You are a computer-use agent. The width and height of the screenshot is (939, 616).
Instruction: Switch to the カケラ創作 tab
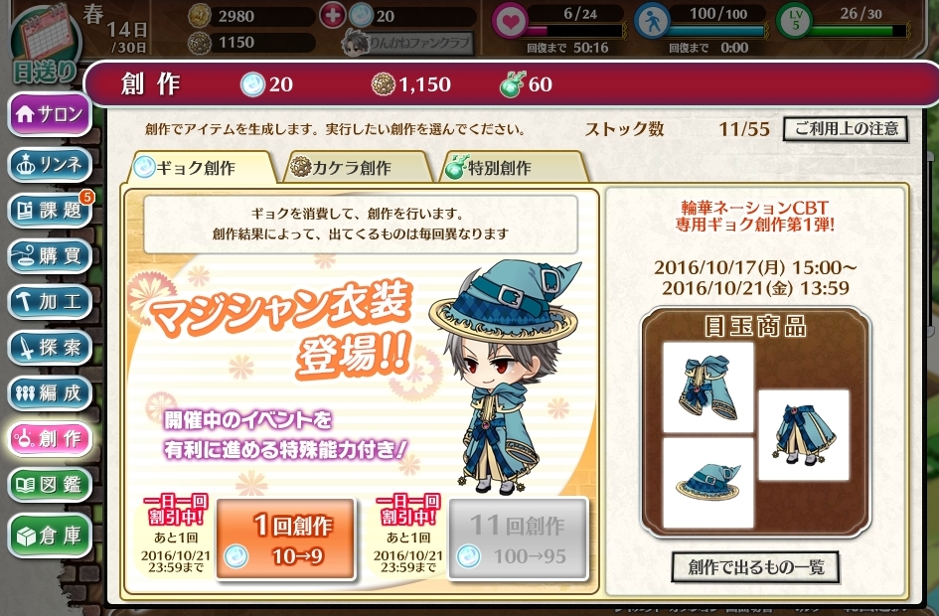tap(358, 167)
